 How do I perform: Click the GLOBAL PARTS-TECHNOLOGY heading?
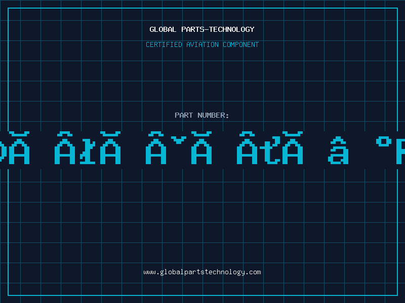tap(202, 29)
